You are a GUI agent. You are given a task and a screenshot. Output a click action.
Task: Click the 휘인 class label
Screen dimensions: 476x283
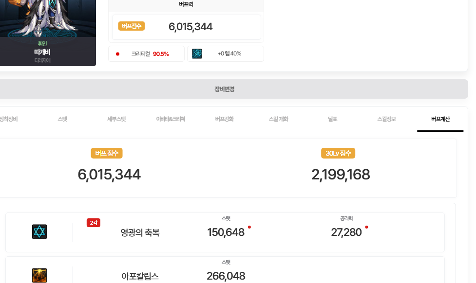click(42, 44)
